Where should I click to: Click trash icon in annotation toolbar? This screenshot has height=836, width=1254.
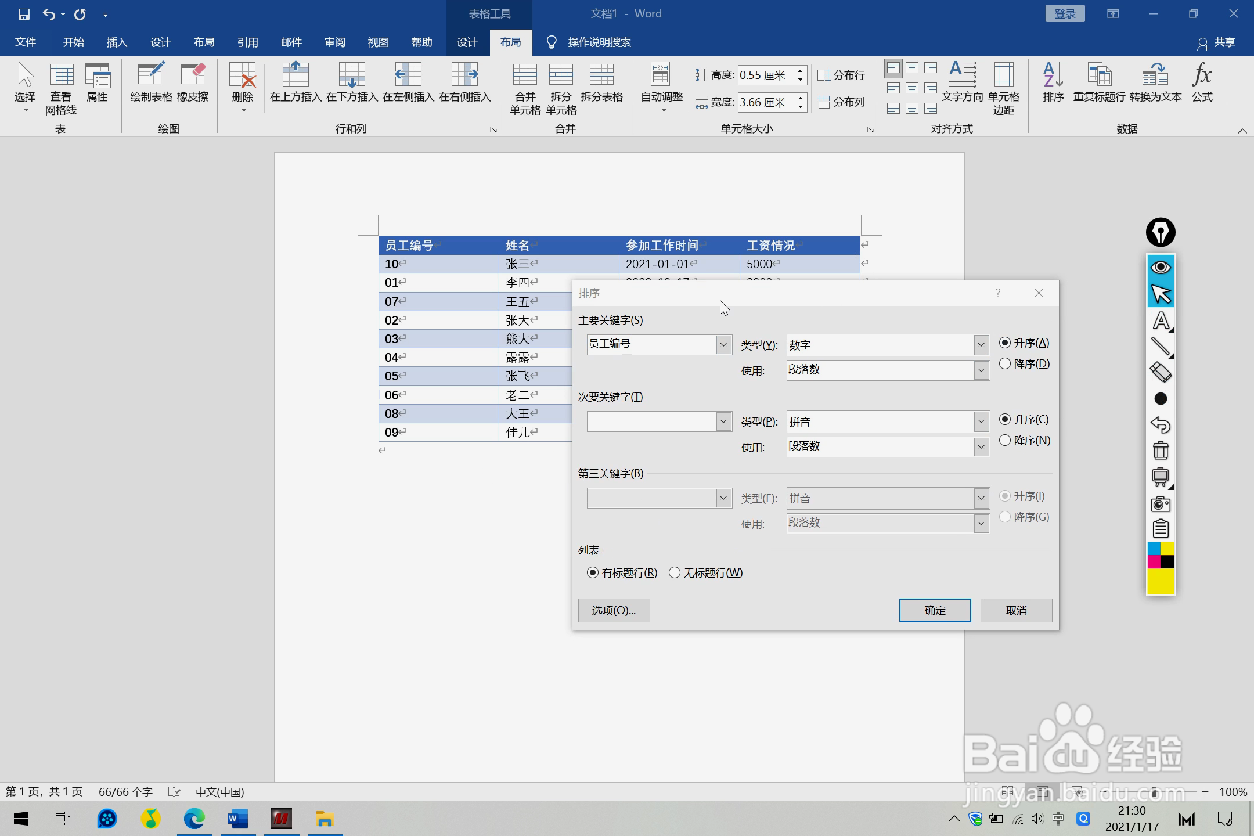1161,451
